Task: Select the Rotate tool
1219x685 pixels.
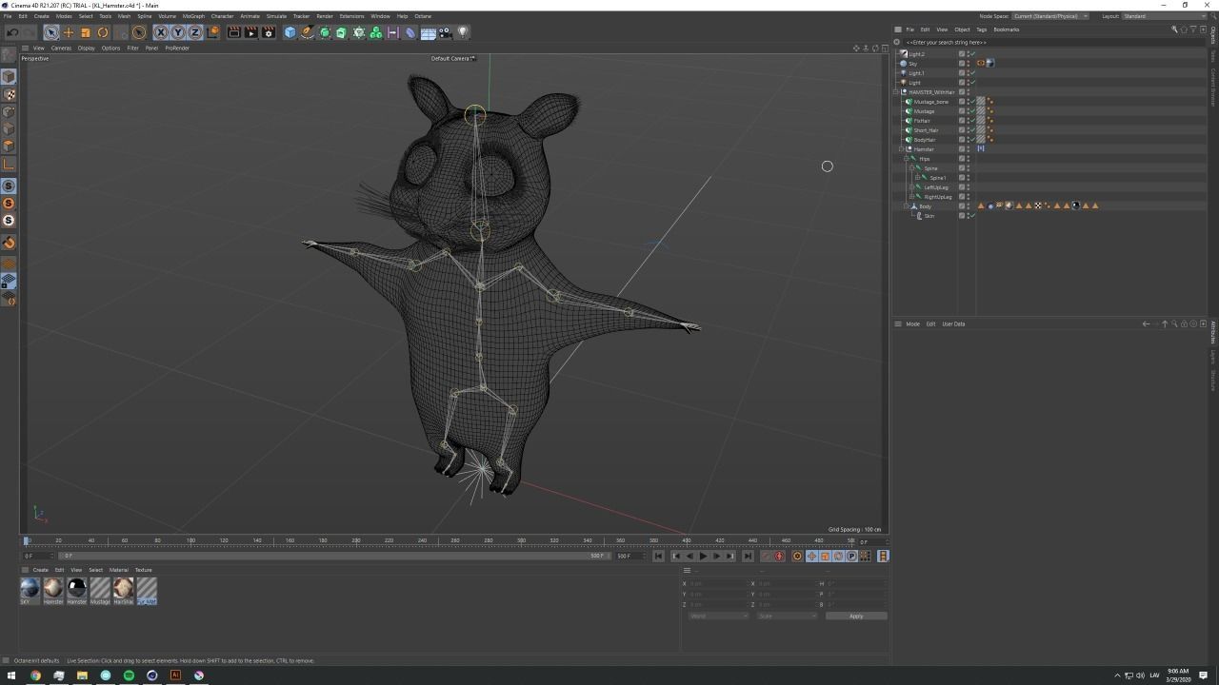Action: [x=103, y=32]
